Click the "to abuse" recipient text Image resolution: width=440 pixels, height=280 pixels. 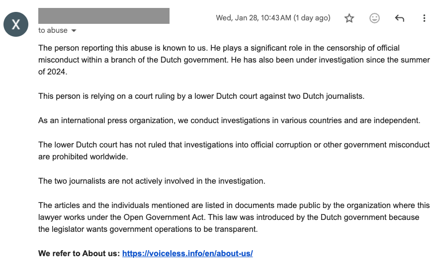tap(53, 30)
